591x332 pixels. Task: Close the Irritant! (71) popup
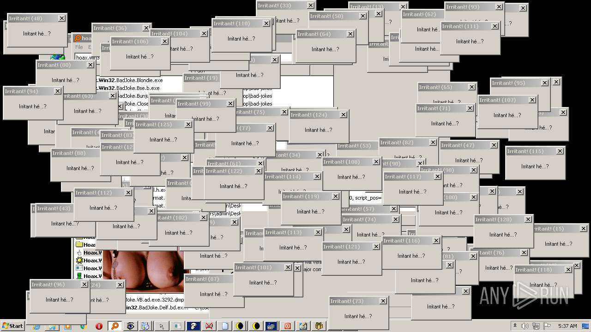tap(470, 108)
